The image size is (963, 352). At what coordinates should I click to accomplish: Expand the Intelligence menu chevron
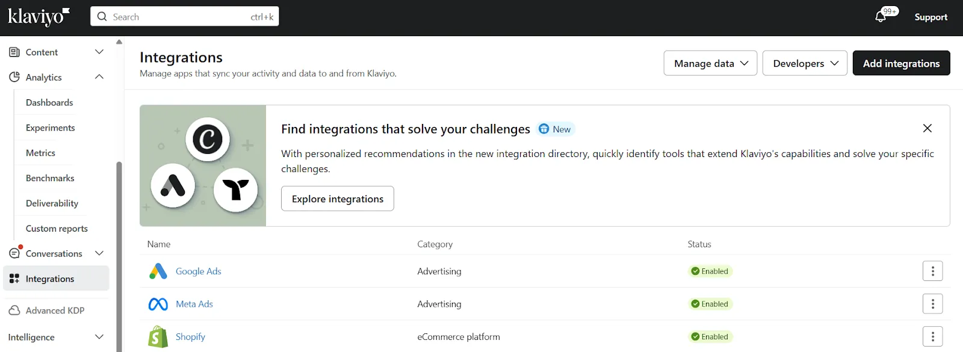point(99,337)
